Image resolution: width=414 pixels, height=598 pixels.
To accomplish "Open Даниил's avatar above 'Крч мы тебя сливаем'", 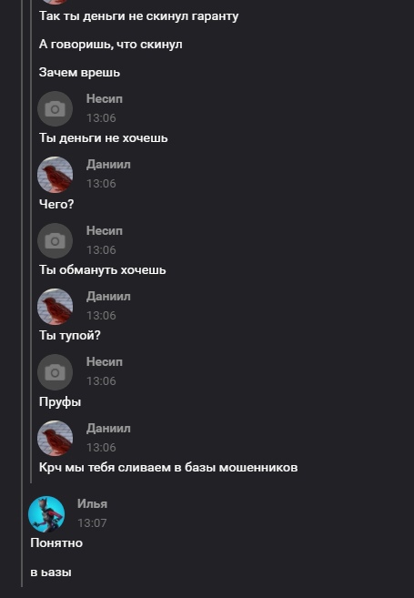I will point(55,438).
